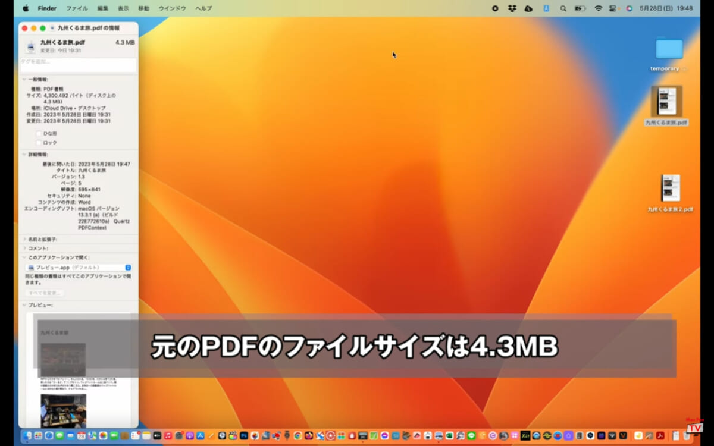Screen dimensions: 714x446
Task: Open Control Center in menu bar
Action: 613,8
